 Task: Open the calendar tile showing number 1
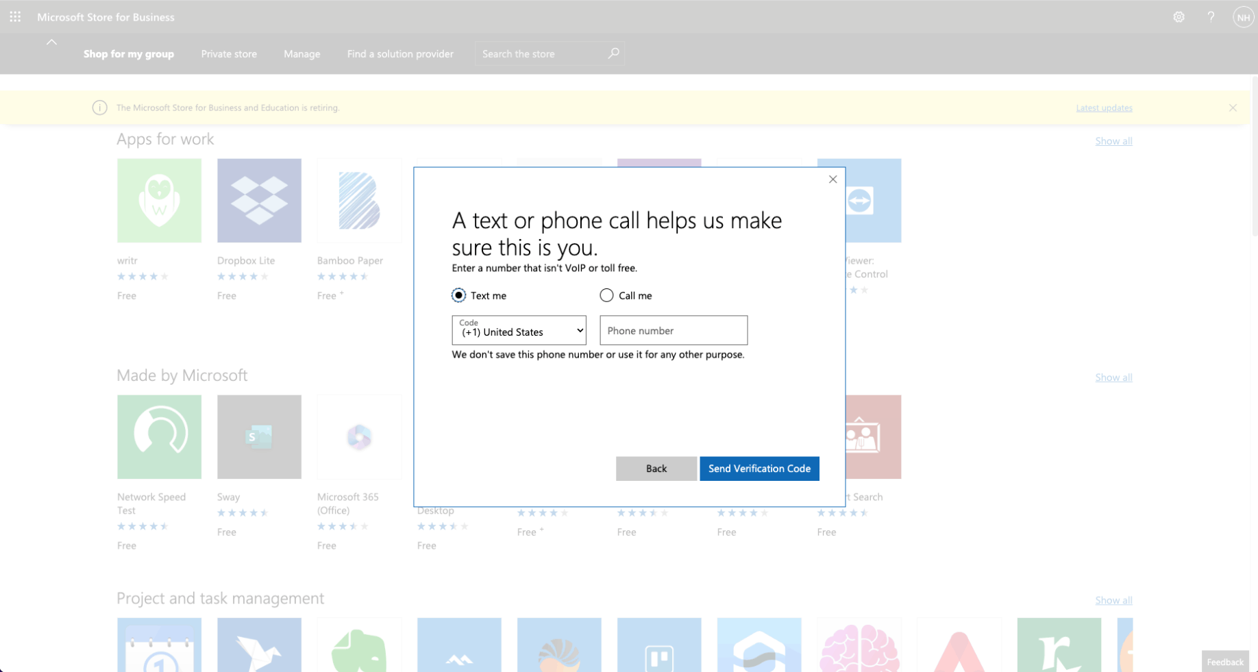pyautogui.click(x=159, y=645)
